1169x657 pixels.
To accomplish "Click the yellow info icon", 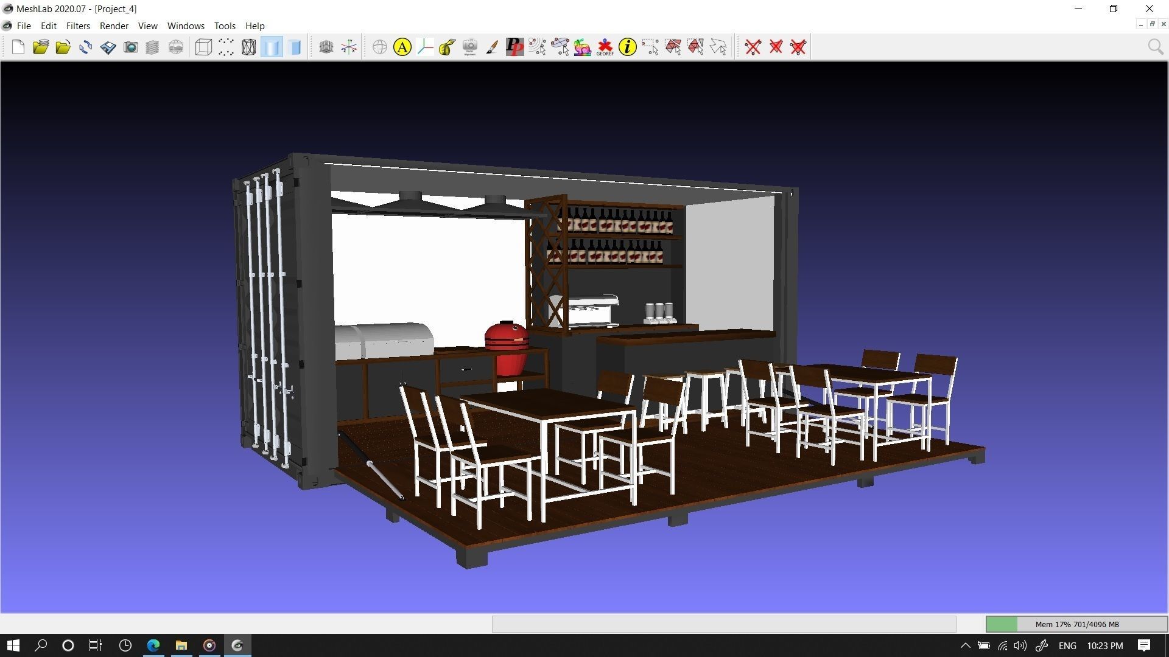I will coord(627,47).
